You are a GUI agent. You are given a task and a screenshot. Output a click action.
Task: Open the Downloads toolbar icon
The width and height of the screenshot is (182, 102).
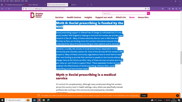pyautogui.click(x=166, y=9)
